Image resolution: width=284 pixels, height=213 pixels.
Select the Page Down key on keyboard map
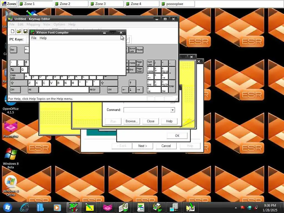click(140, 70)
